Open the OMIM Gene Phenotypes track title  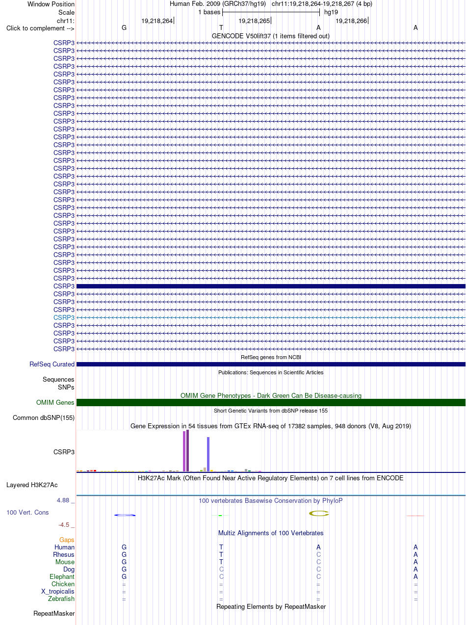tap(271, 395)
